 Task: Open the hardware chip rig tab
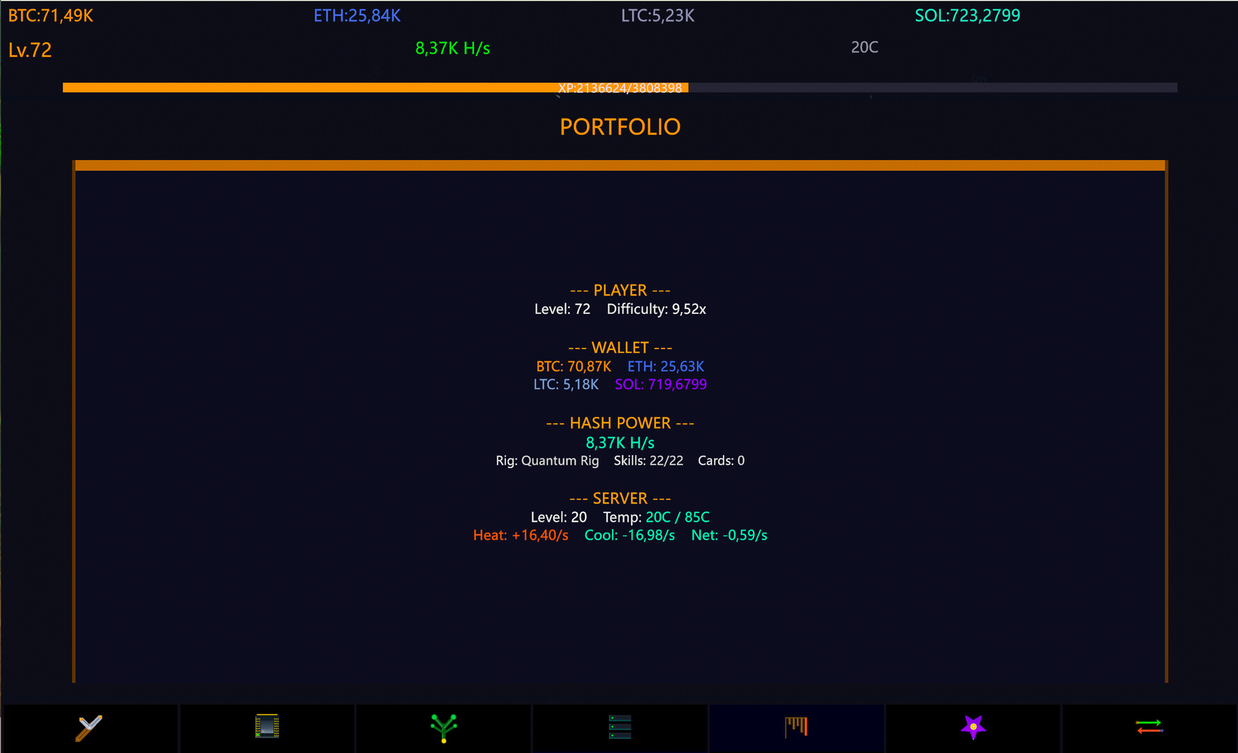[267, 727]
